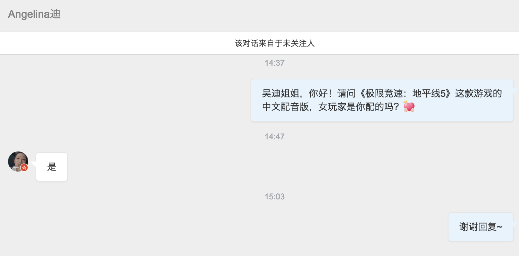Click the tail of the 谢谢回复~ bubble
519x256 pixels.
coord(516,223)
